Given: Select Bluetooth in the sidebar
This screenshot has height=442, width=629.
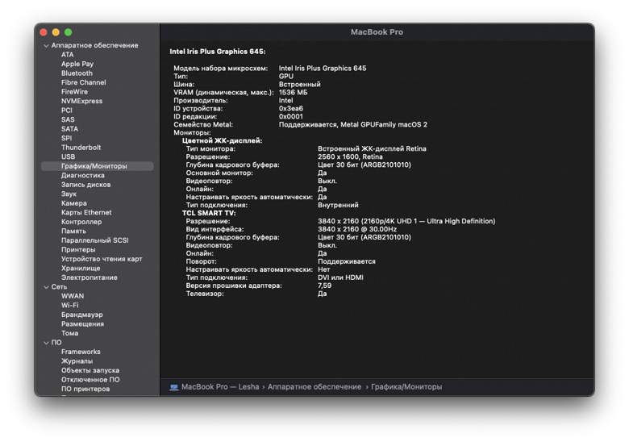Looking at the screenshot, I should (x=77, y=73).
